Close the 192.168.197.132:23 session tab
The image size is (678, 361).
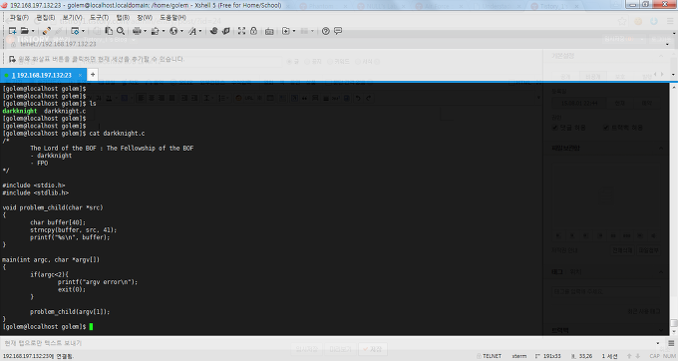click(x=80, y=75)
